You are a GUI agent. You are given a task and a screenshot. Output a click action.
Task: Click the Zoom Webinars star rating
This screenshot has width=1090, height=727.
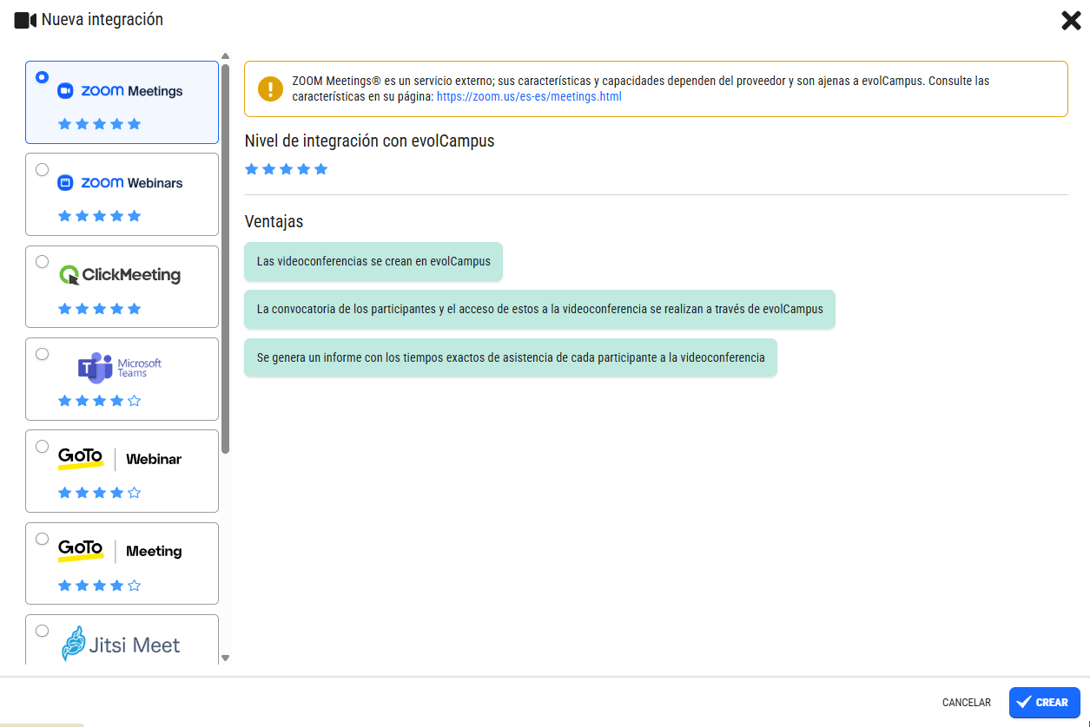click(99, 216)
